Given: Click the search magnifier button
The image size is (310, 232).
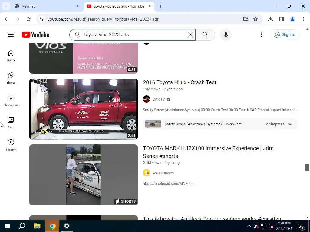Looking at the screenshot, I should coord(205,35).
